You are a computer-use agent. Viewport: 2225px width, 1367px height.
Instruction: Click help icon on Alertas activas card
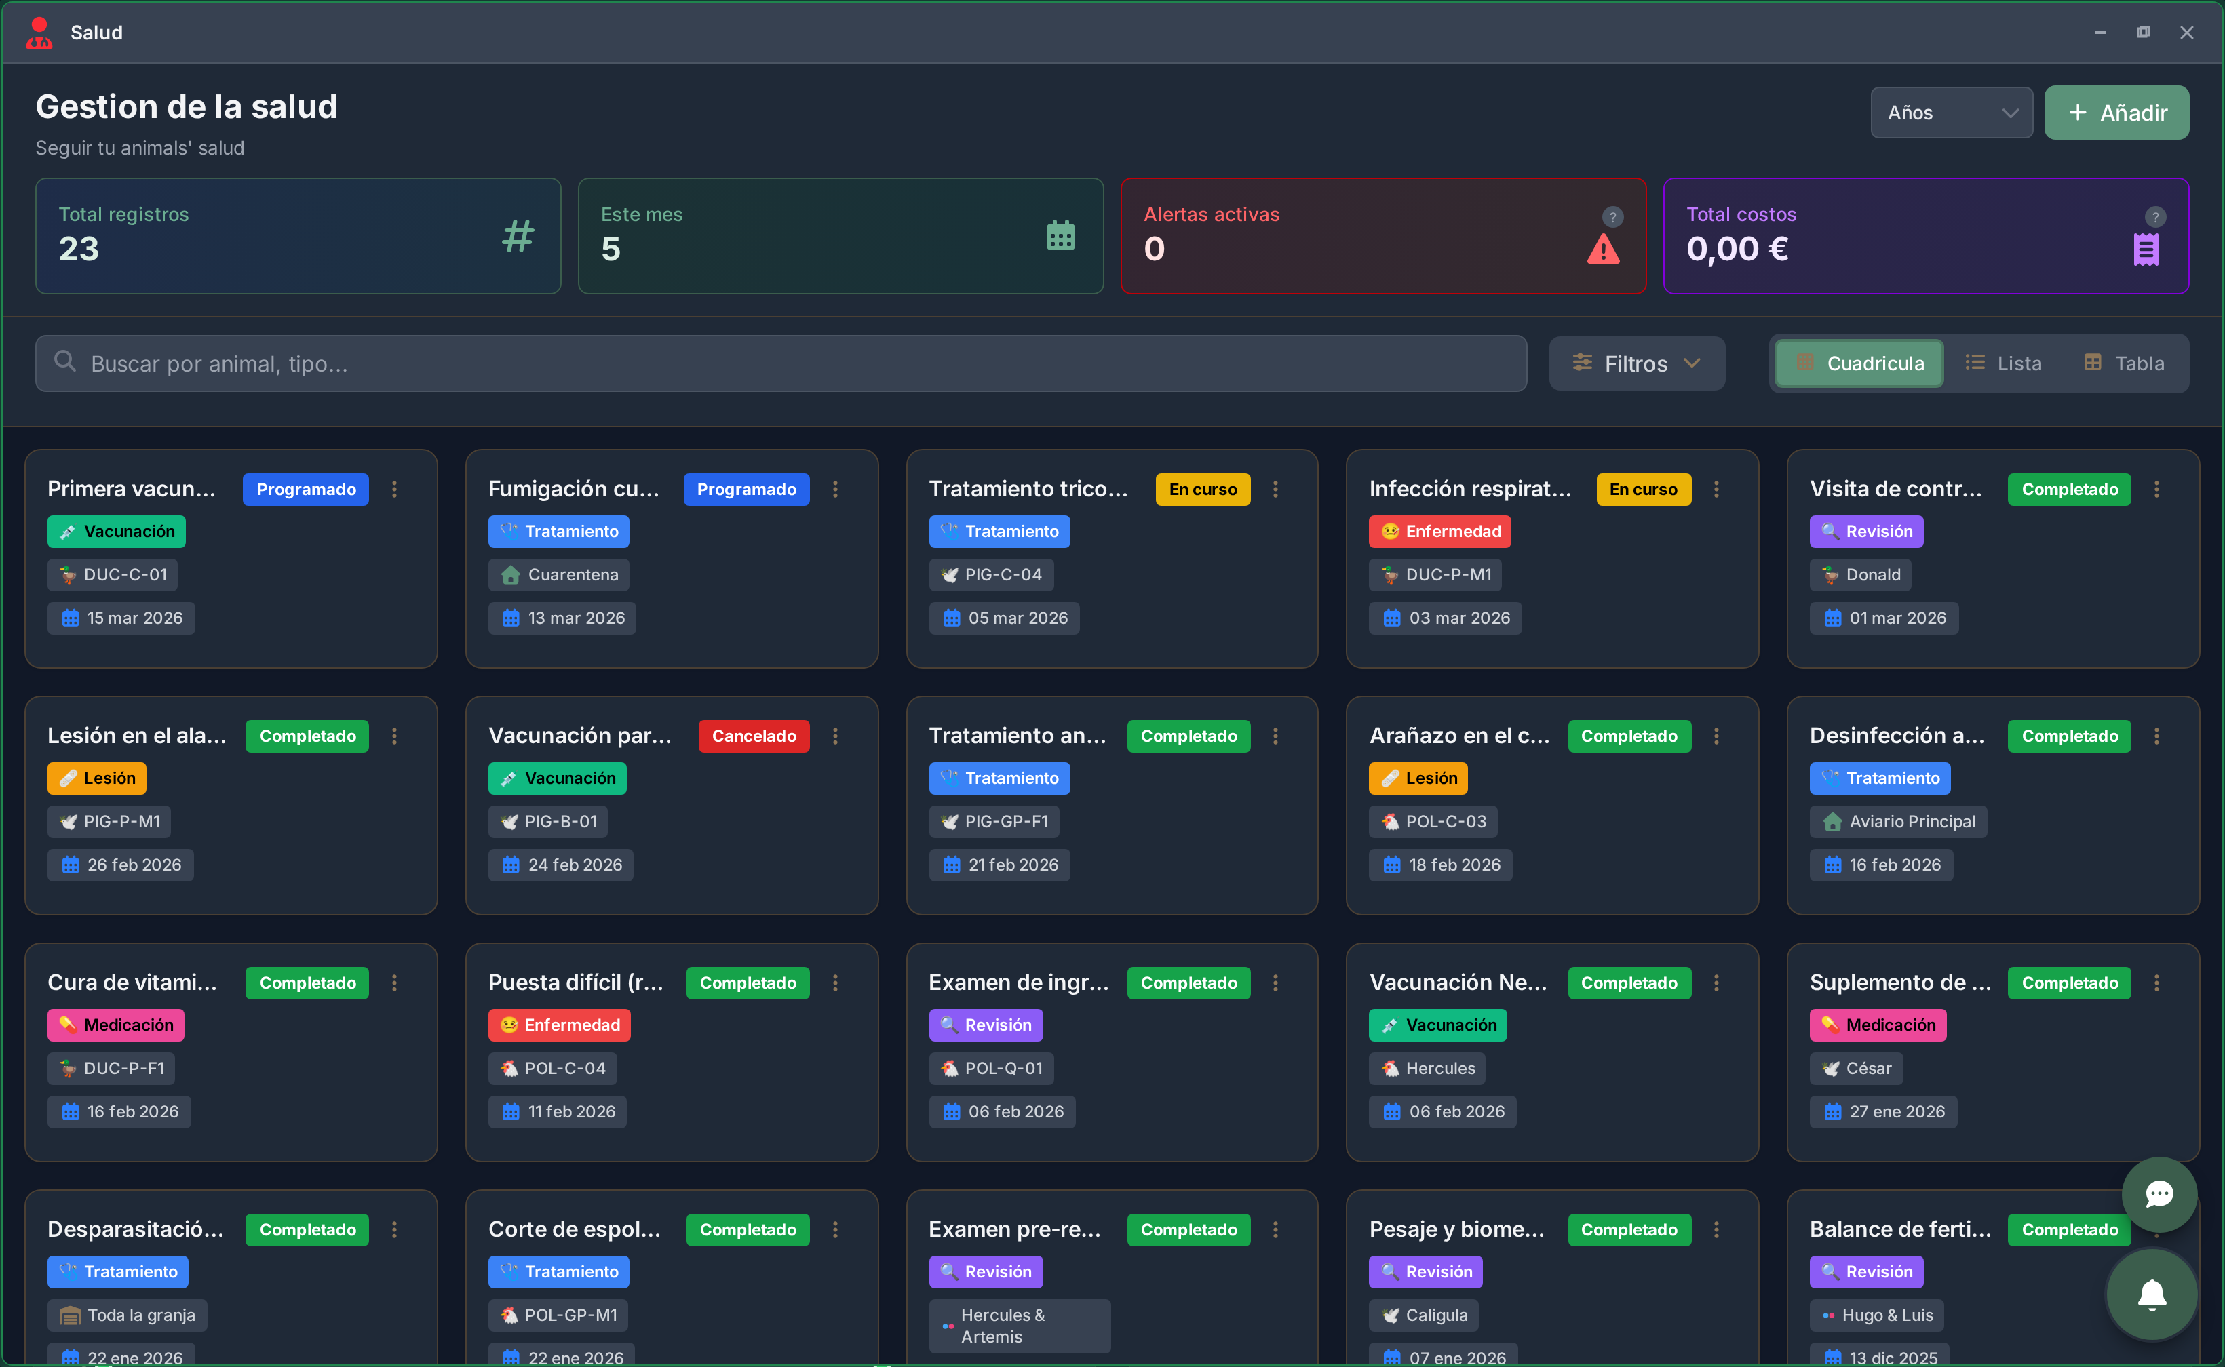[1612, 217]
